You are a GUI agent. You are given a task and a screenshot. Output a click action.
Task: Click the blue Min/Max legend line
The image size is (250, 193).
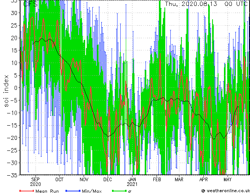click(73, 191)
